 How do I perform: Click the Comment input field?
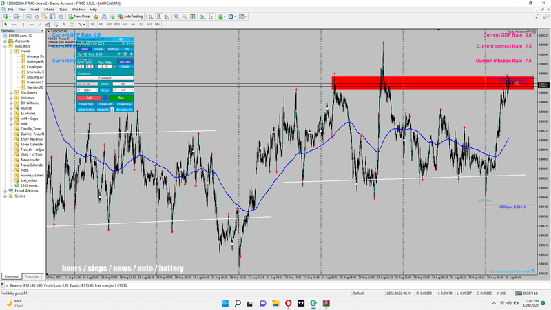tap(105, 78)
